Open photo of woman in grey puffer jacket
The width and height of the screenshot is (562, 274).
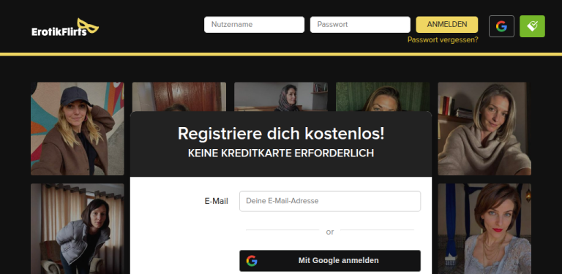point(78,229)
